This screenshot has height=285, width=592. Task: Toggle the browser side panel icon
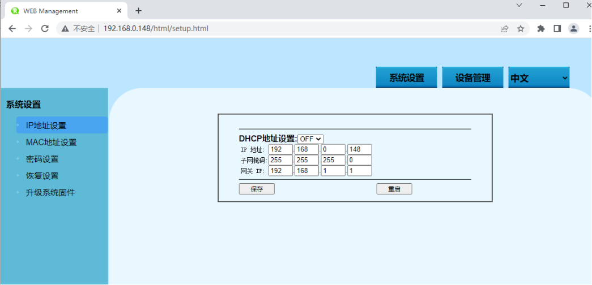click(557, 28)
